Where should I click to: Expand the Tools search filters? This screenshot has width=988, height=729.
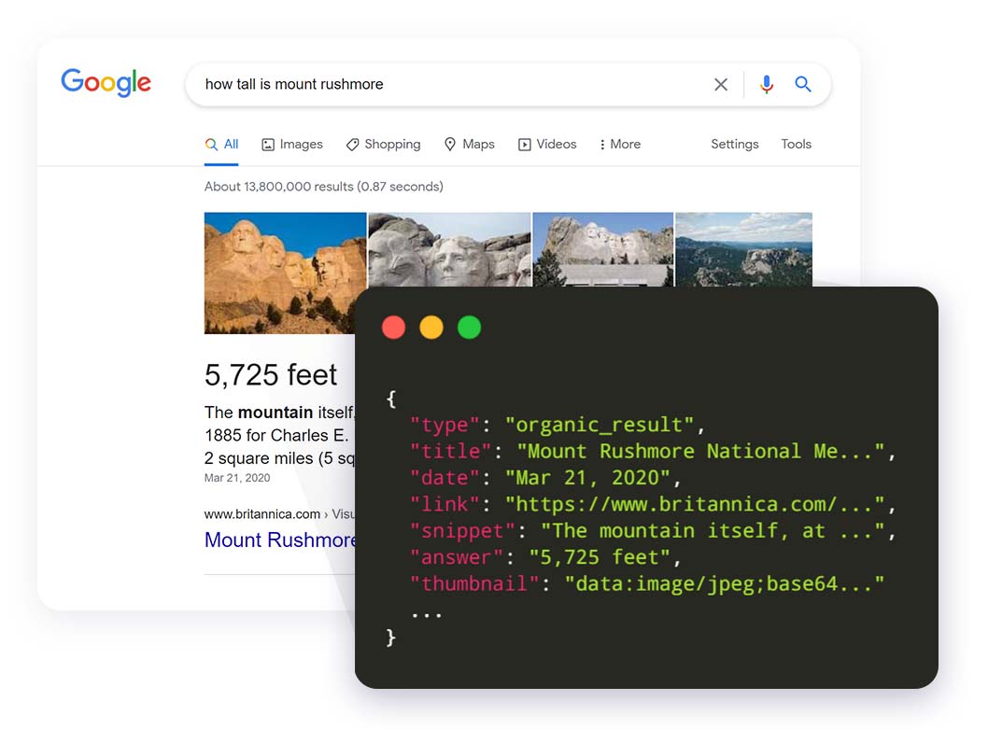(796, 145)
